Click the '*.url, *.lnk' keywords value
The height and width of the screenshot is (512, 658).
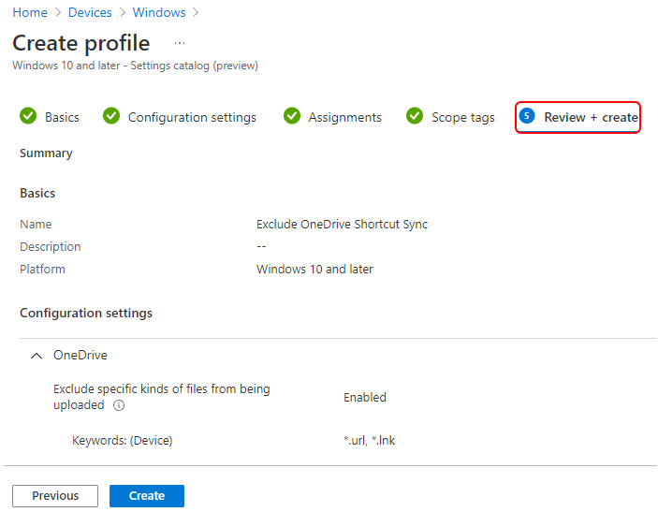[x=369, y=440]
